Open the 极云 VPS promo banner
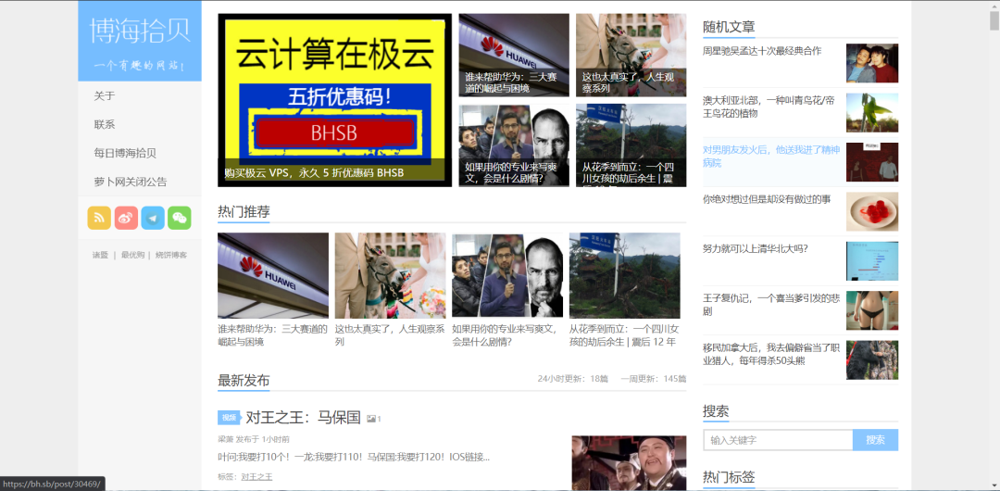Viewport: 1000px width, 491px height. click(335, 100)
